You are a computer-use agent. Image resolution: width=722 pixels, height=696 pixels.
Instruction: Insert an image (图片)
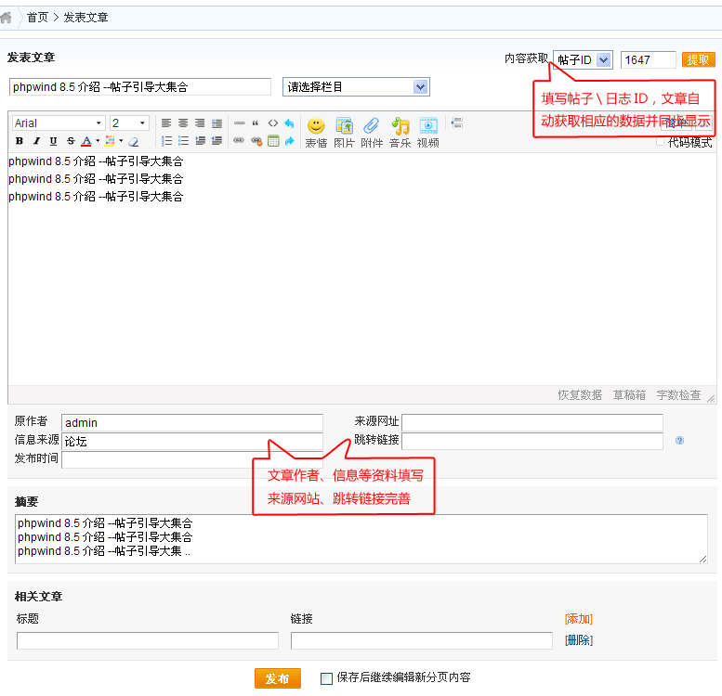coord(344,133)
